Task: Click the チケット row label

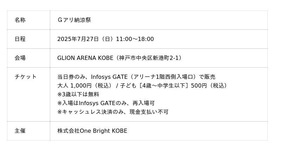Action: [26, 77]
